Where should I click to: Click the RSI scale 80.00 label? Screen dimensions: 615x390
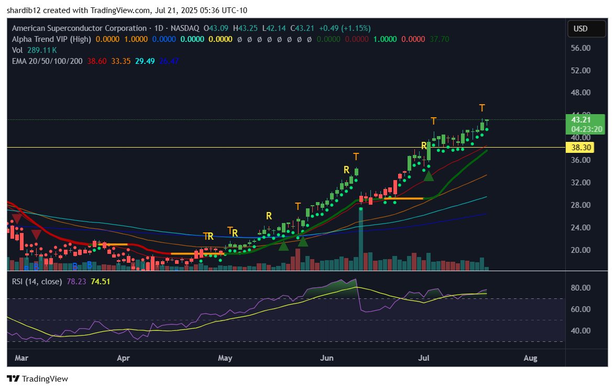point(580,288)
